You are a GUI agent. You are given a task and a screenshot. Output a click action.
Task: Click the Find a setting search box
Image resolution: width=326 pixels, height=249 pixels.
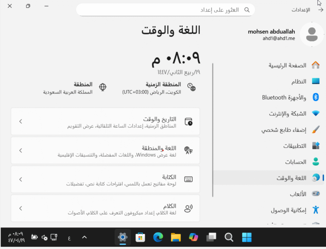(x=166, y=10)
